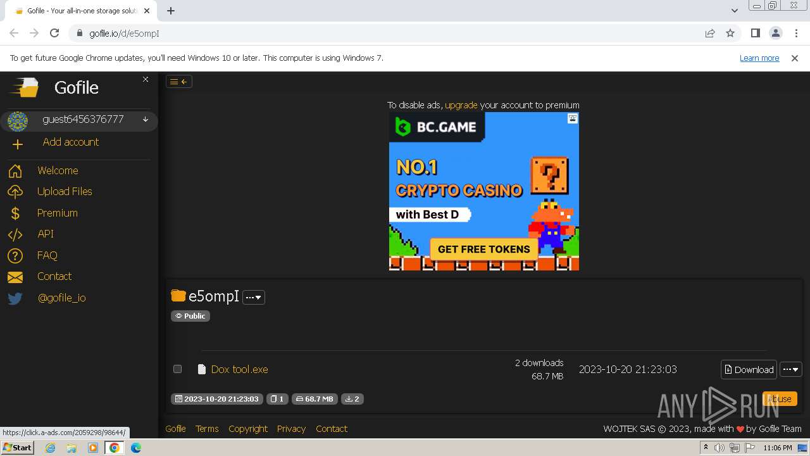This screenshot has width=810, height=456.
Task: Bookmark this page with star icon
Action: [730, 33]
